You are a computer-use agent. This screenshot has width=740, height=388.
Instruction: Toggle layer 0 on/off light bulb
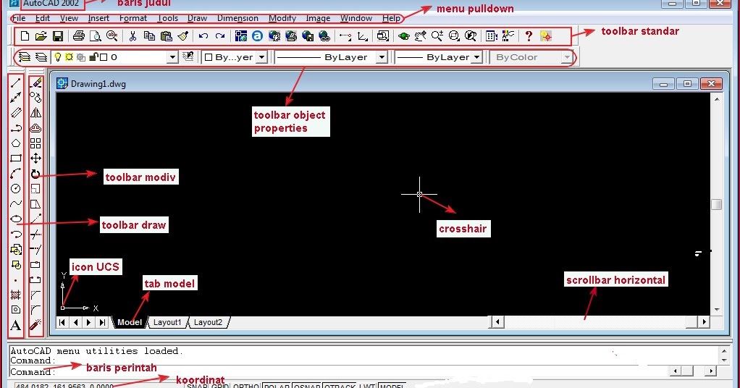coord(58,57)
